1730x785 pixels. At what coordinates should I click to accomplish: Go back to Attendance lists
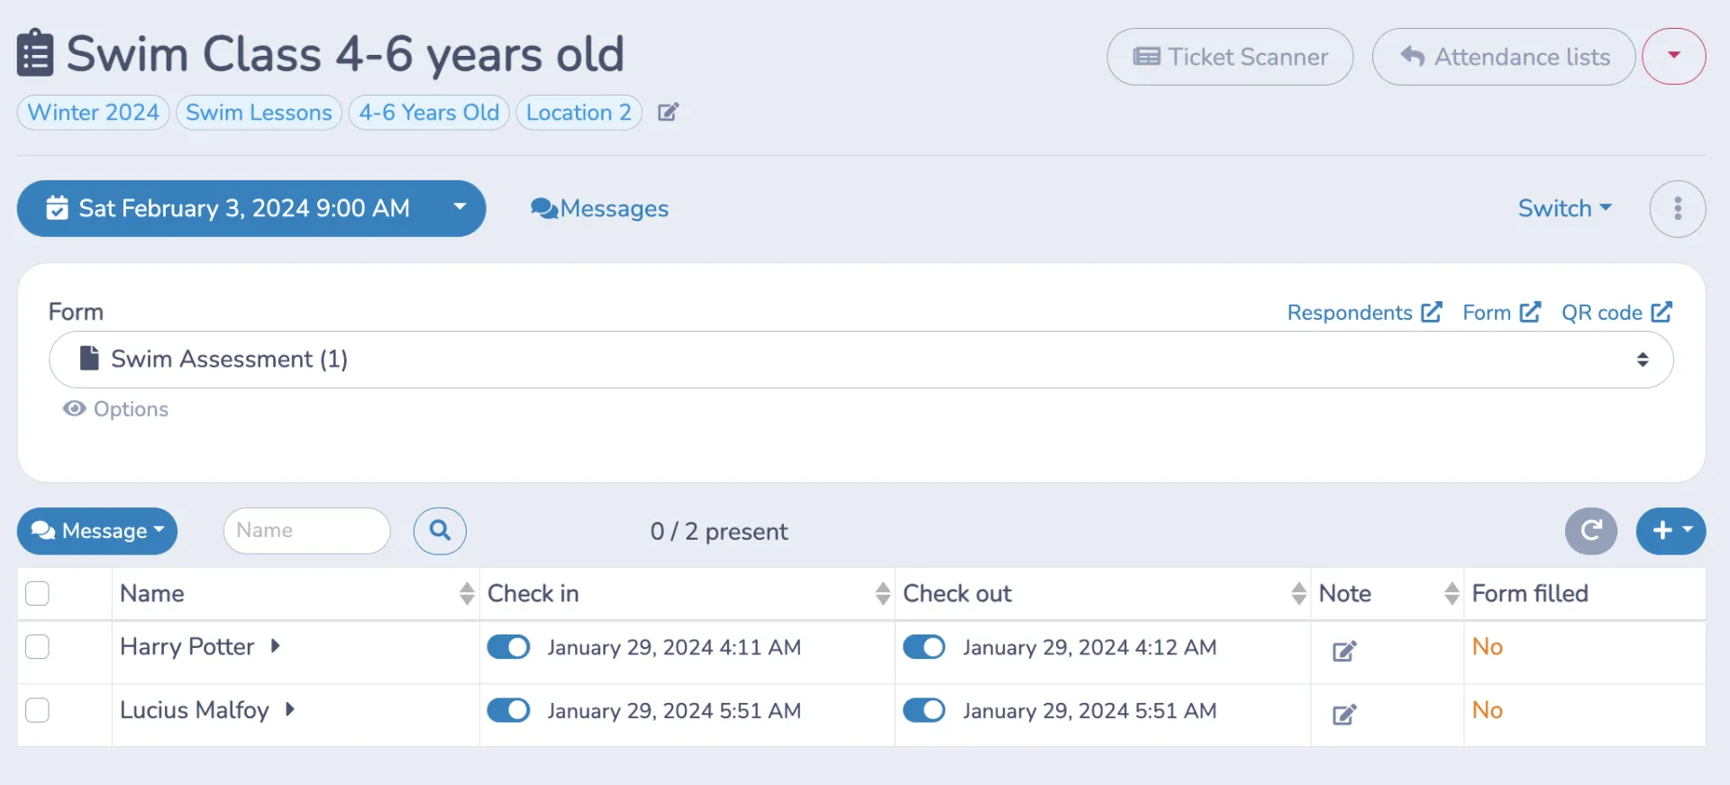[x=1504, y=57]
